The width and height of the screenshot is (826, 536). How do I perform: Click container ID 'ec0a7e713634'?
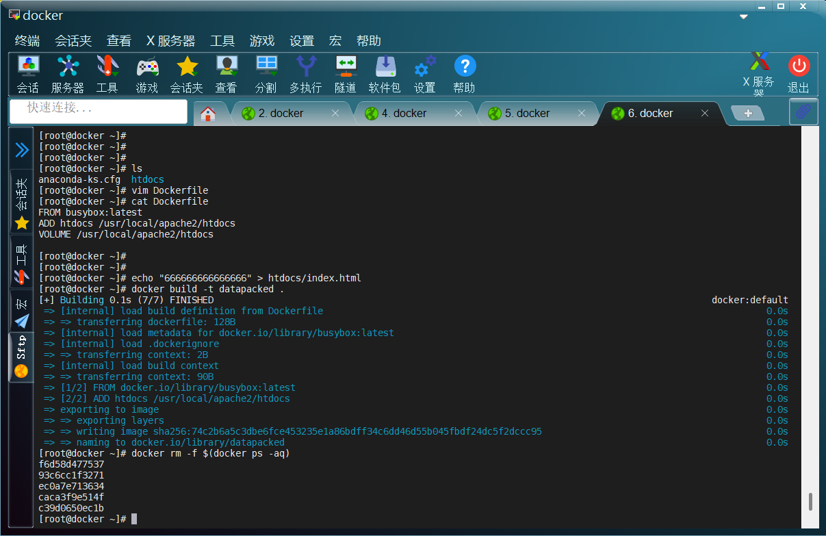point(71,486)
